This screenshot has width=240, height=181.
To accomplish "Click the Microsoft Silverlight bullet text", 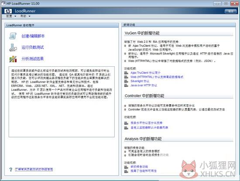I will [x=181, y=55].
